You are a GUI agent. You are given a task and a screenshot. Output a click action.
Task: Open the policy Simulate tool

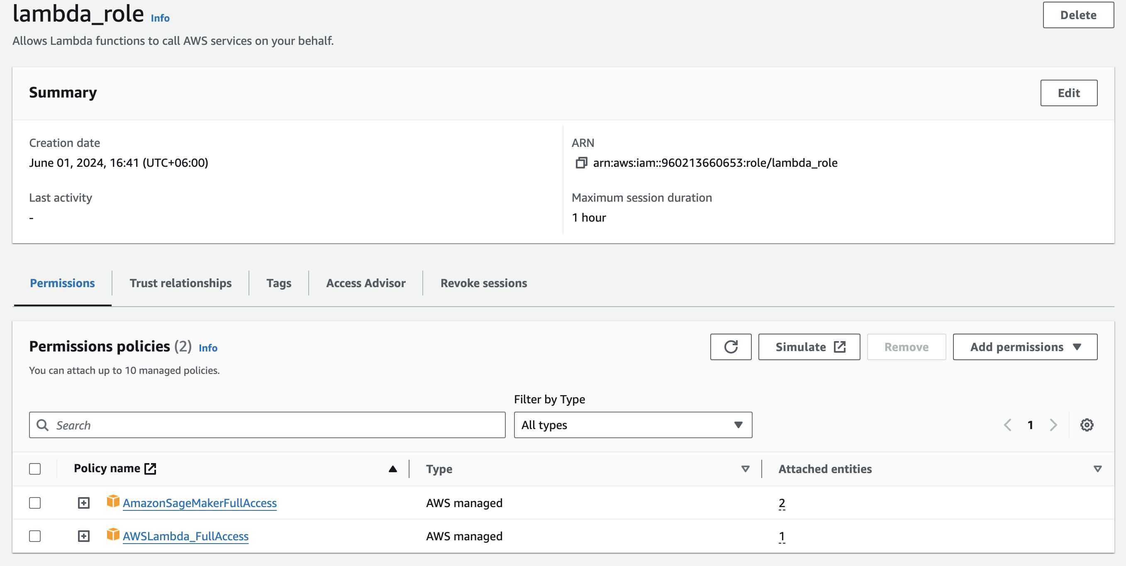(x=809, y=346)
